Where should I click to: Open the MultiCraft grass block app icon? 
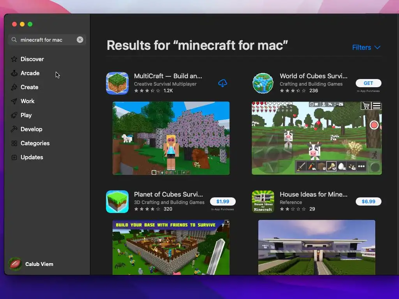click(117, 83)
